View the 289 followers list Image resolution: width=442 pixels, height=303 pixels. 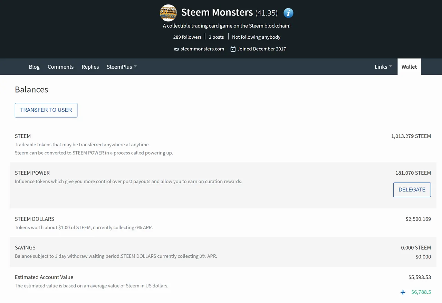tap(187, 37)
